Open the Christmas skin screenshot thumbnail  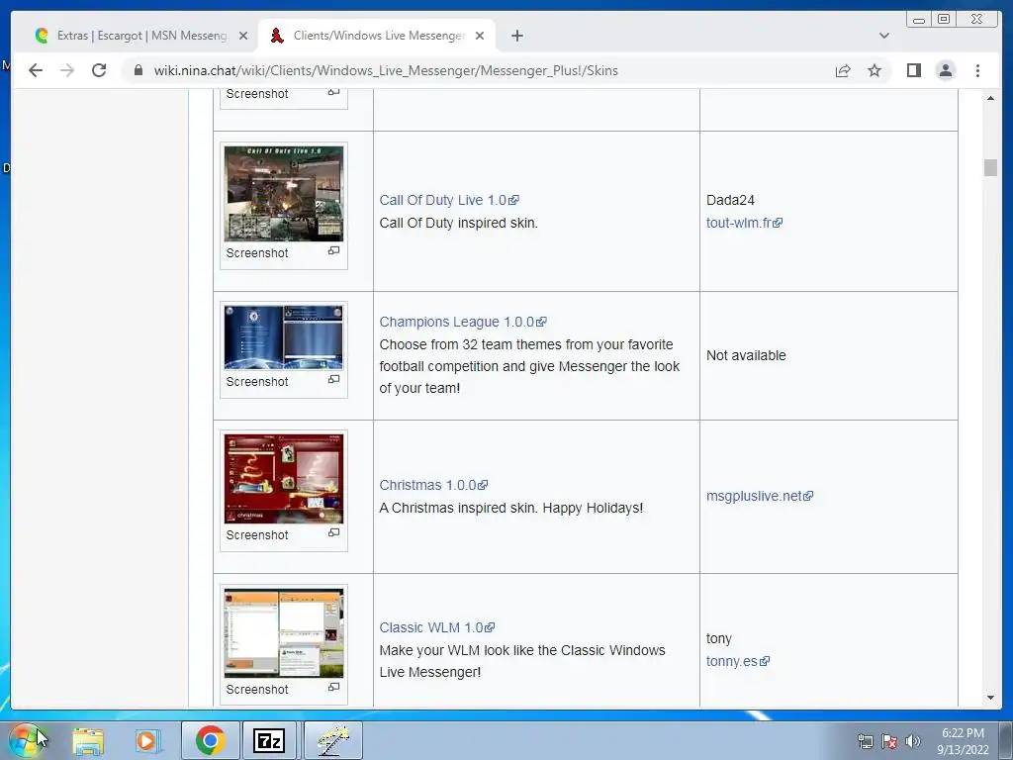pyautogui.click(x=284, y=479)
